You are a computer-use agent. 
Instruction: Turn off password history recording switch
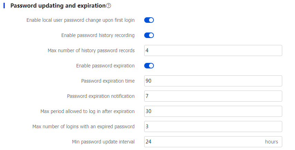point(149,35)
